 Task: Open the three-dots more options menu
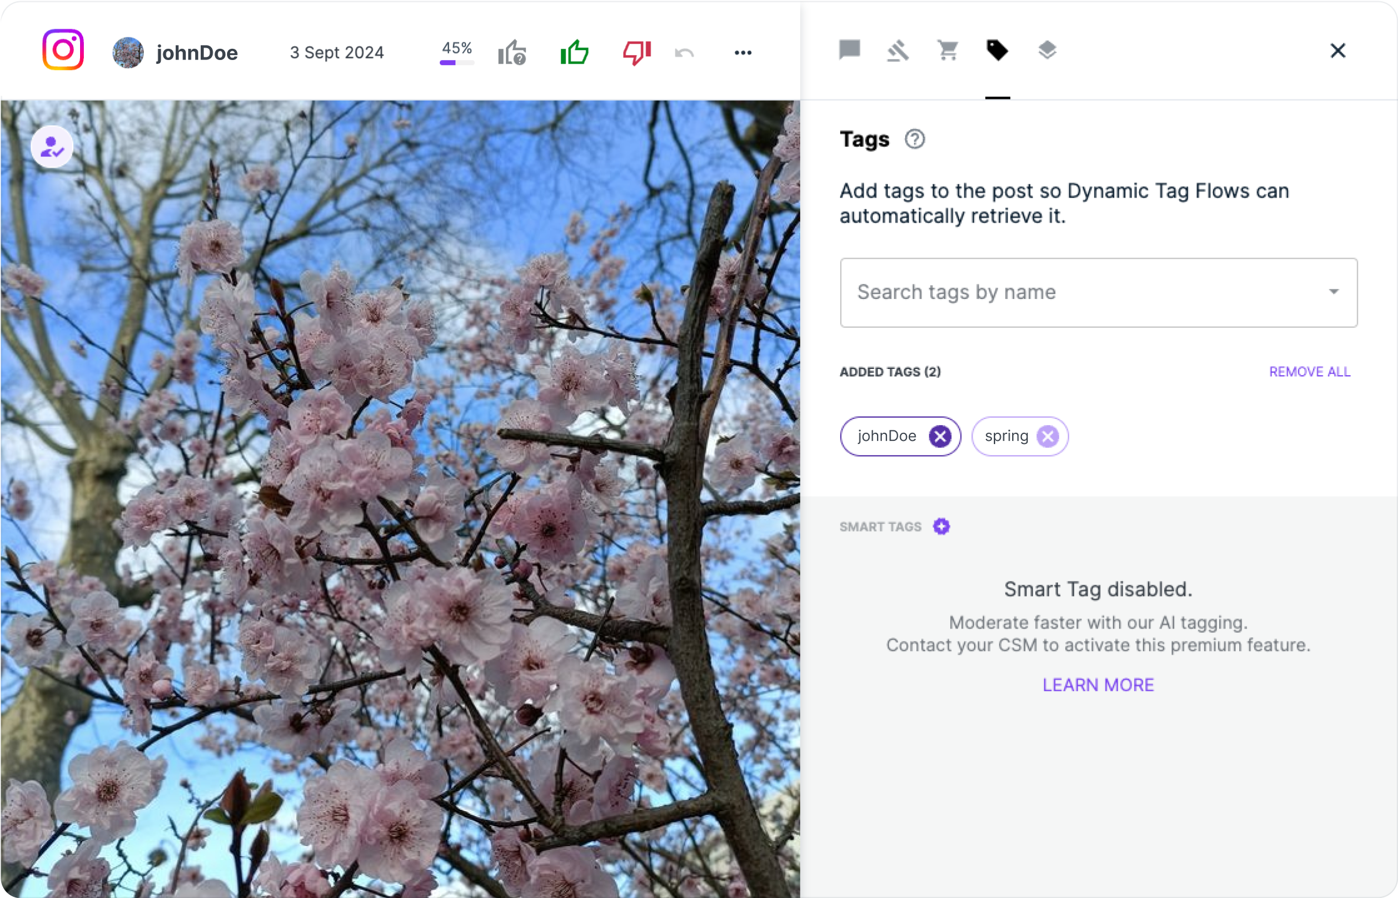742,53
